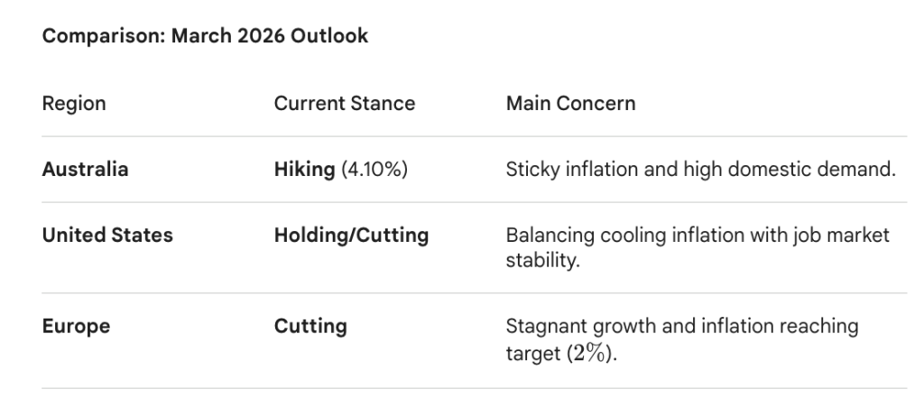The width and height of the screenshot is (924, 417).
Task: Click the Australia row label
Action: tap(85, 170)
